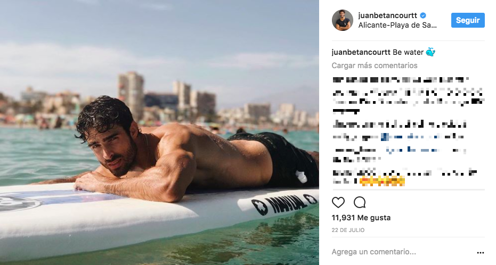Click the 22 DE JULIO post date
This screenshot has width=496, height=265.
click(348, 230)
